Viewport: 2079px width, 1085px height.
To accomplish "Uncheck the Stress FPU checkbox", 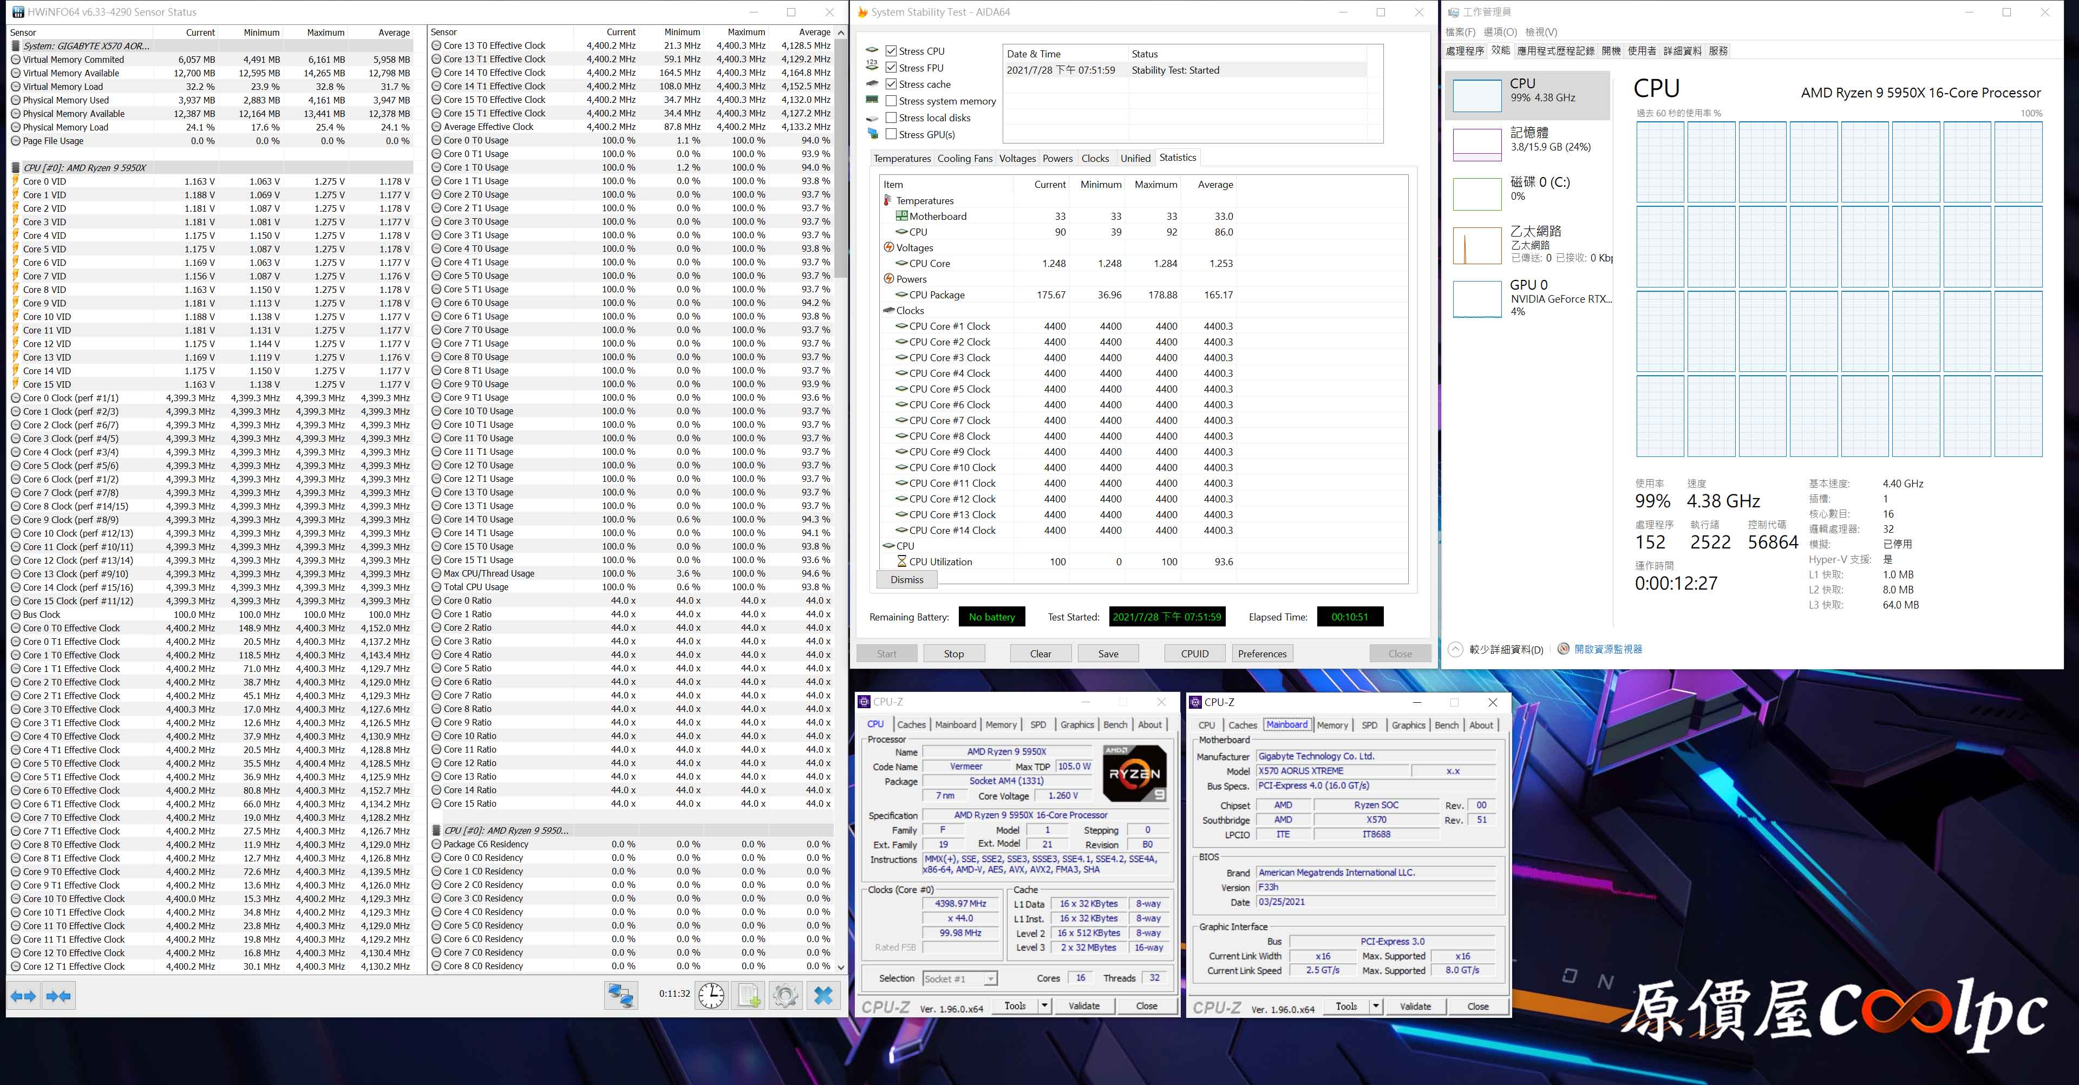I will pyautogui.click(x=891, y=67).
